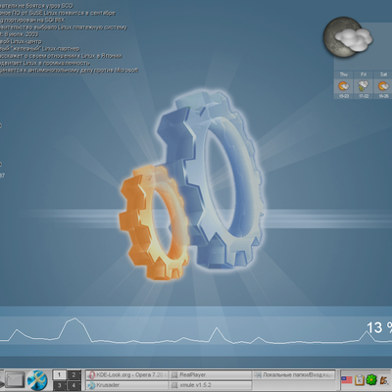
Task: Activate the KDE-Look.org Opera taskbar entry
Action: click(127, 374)
